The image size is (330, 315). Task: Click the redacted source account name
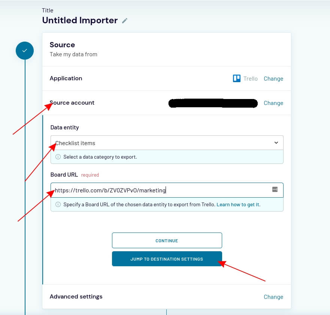(x=213, y=103)
